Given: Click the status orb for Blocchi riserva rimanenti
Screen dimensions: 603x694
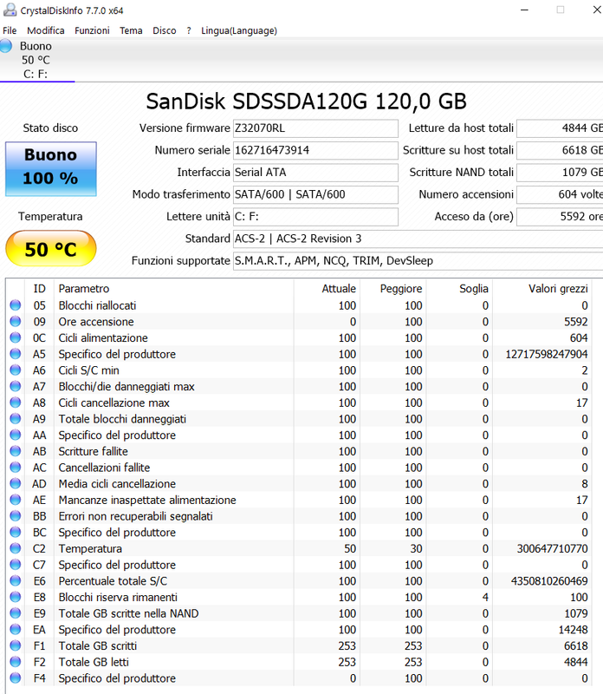Looking at the screenshot, I should [x=16, y=597].
